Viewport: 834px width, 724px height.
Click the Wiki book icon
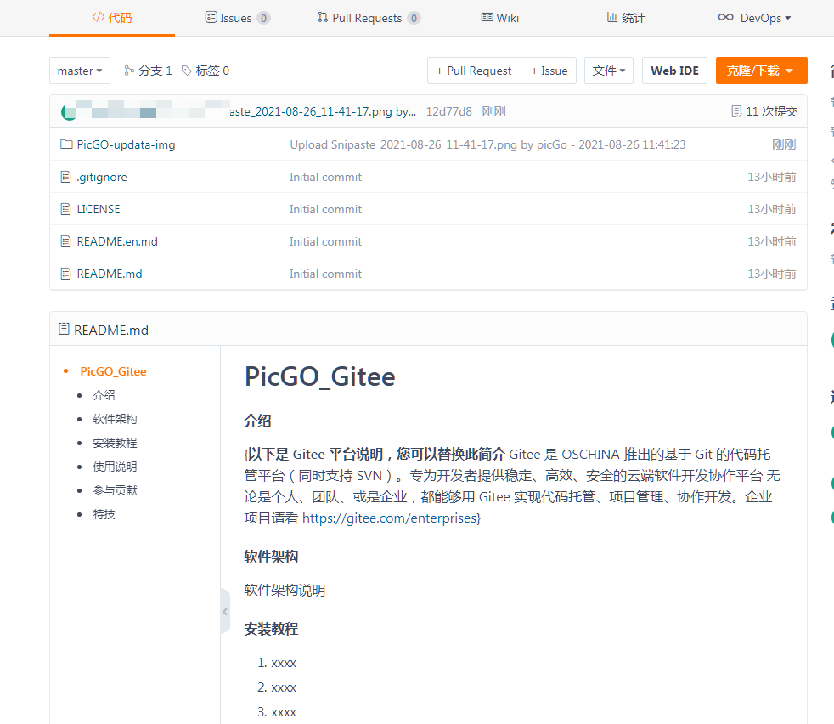click(487, 17)
